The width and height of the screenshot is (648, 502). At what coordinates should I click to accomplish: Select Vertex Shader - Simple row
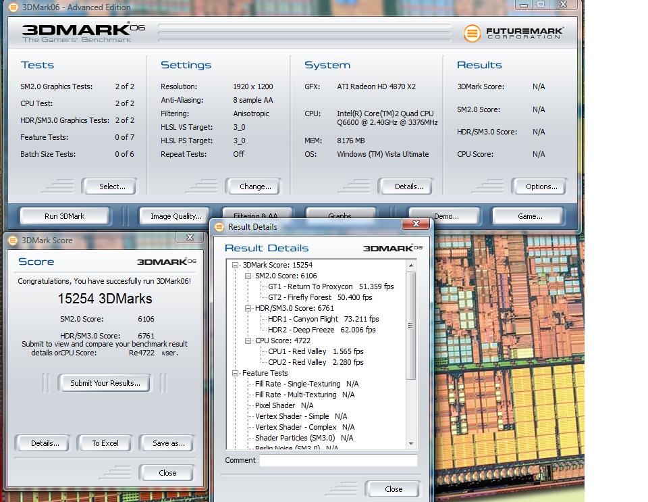[301, 416]
